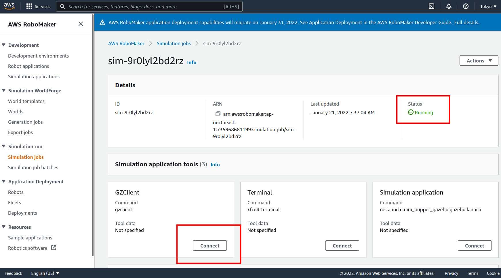This screenshot has height=278, width=501.
Task: Select the xfce4-terminal command text
Action: tap(264, 210)
